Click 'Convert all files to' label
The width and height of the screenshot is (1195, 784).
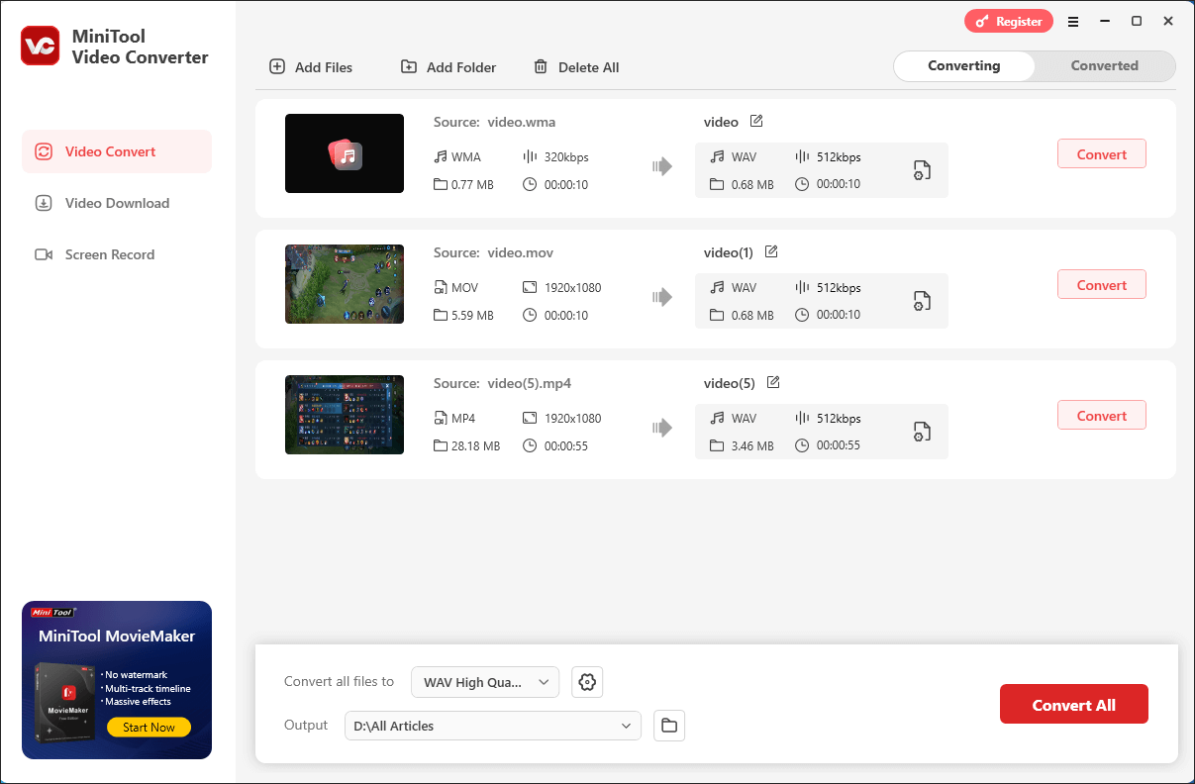(339, 681)
